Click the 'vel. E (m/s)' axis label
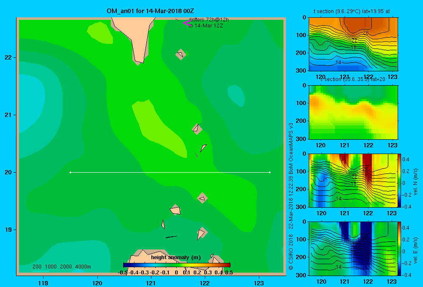This screenshot has height=287, width=423. tap(415, 250)
